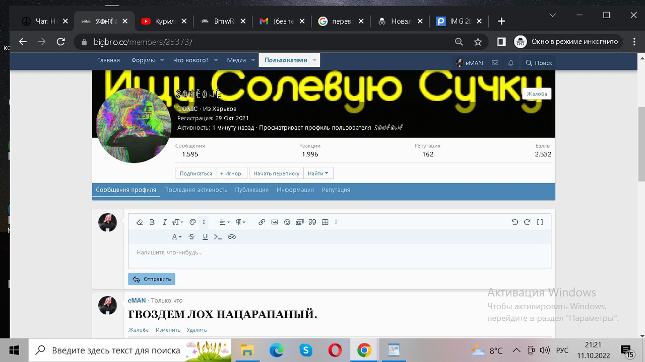The width and height of the screenshot is (645, 362).
Task: Open notifications with the bell icon
Action: coord(510,62)
